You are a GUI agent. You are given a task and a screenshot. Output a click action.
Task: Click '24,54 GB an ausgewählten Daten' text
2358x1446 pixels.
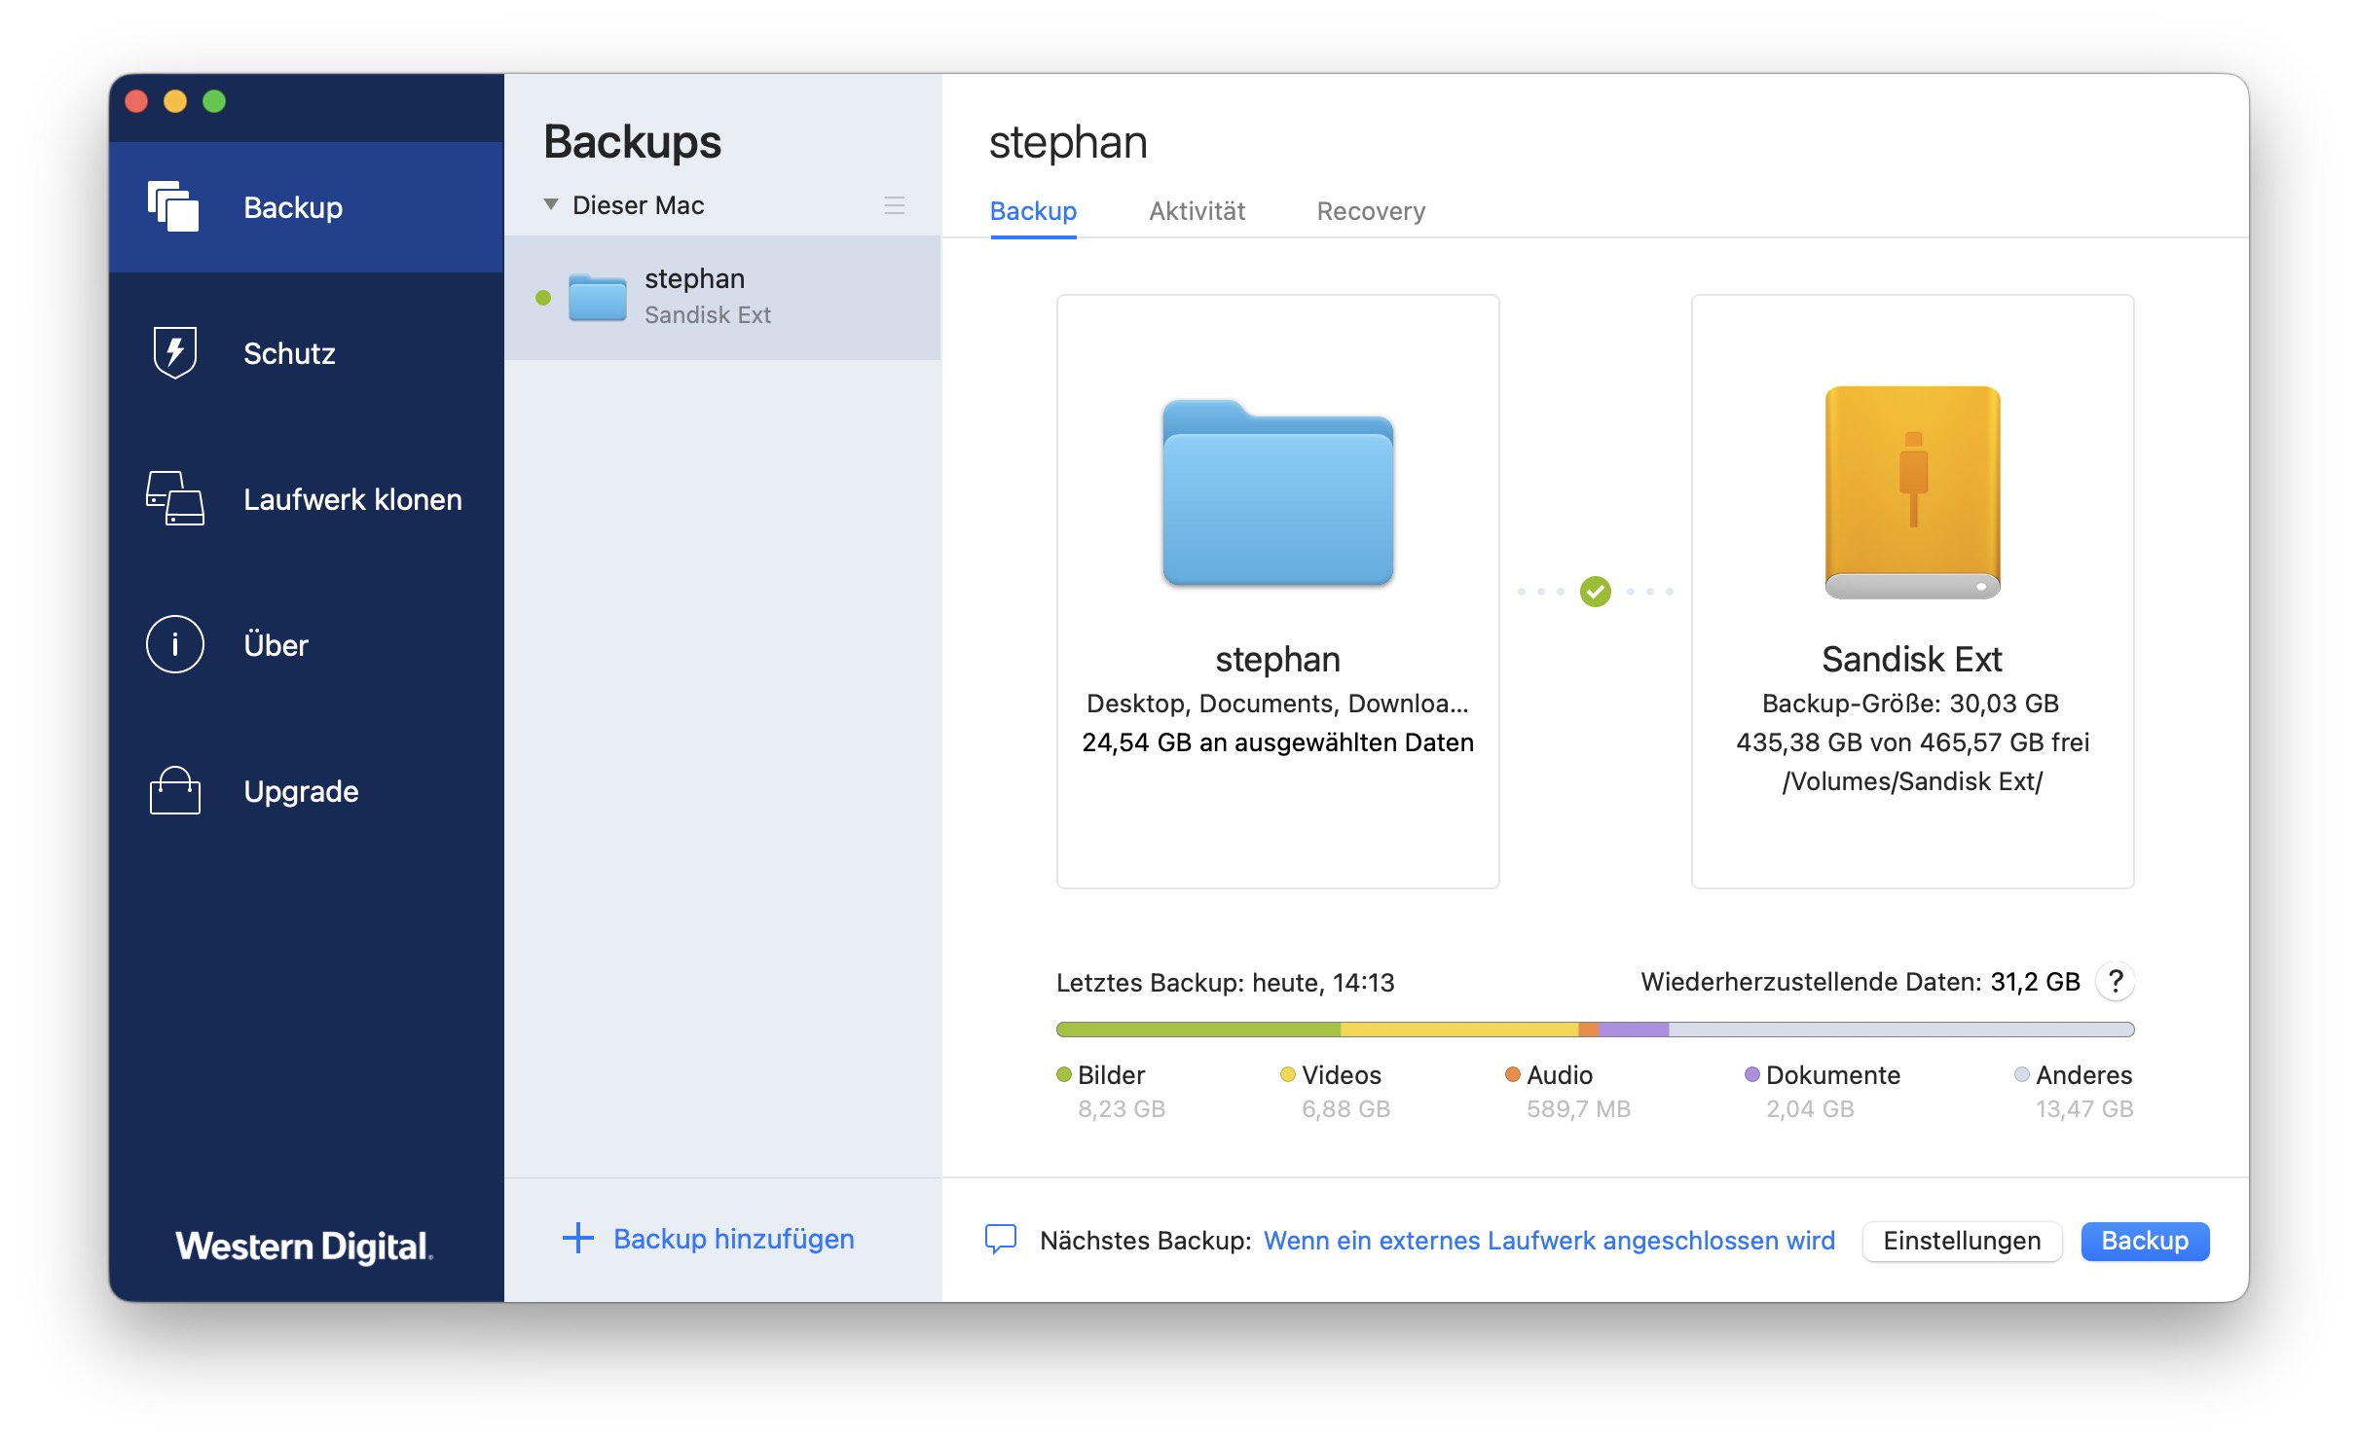(x=1277, y=742)
